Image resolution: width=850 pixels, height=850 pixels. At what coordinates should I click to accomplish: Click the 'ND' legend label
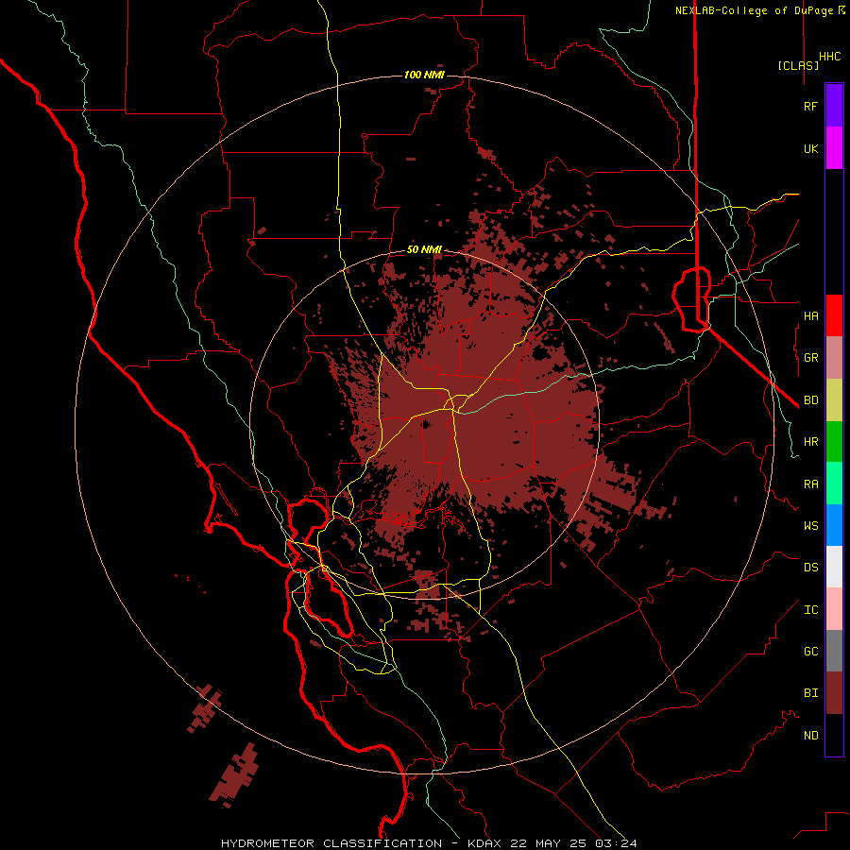pos(810,736)
